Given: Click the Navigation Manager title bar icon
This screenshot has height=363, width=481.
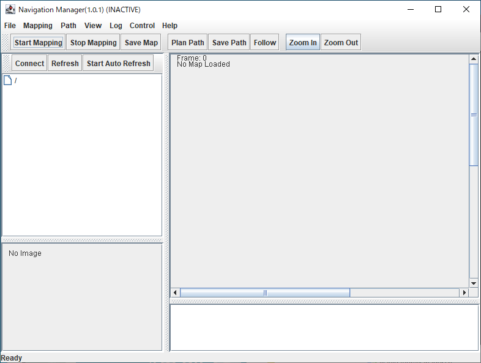Looking at the screenshot, I should coord(10,9).
